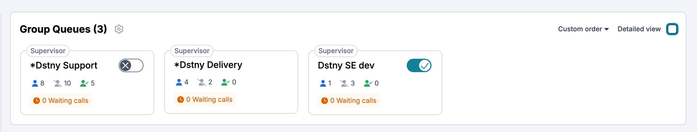Click available agents icon in Dstny Support
The width and height of the screenshot is (697, 132).
coord(84,83)
